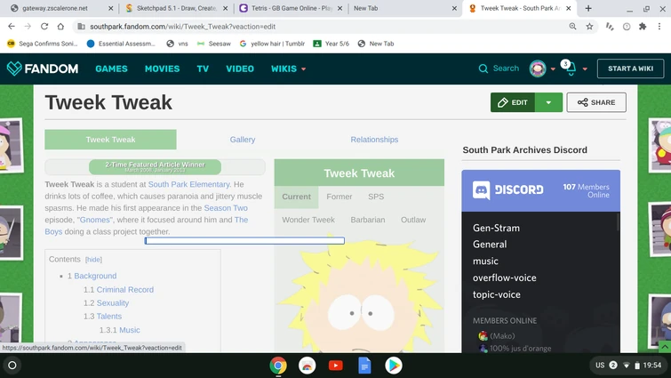
Task: Bookmark this page with the star icon
Action: click(x=589, y=27)
